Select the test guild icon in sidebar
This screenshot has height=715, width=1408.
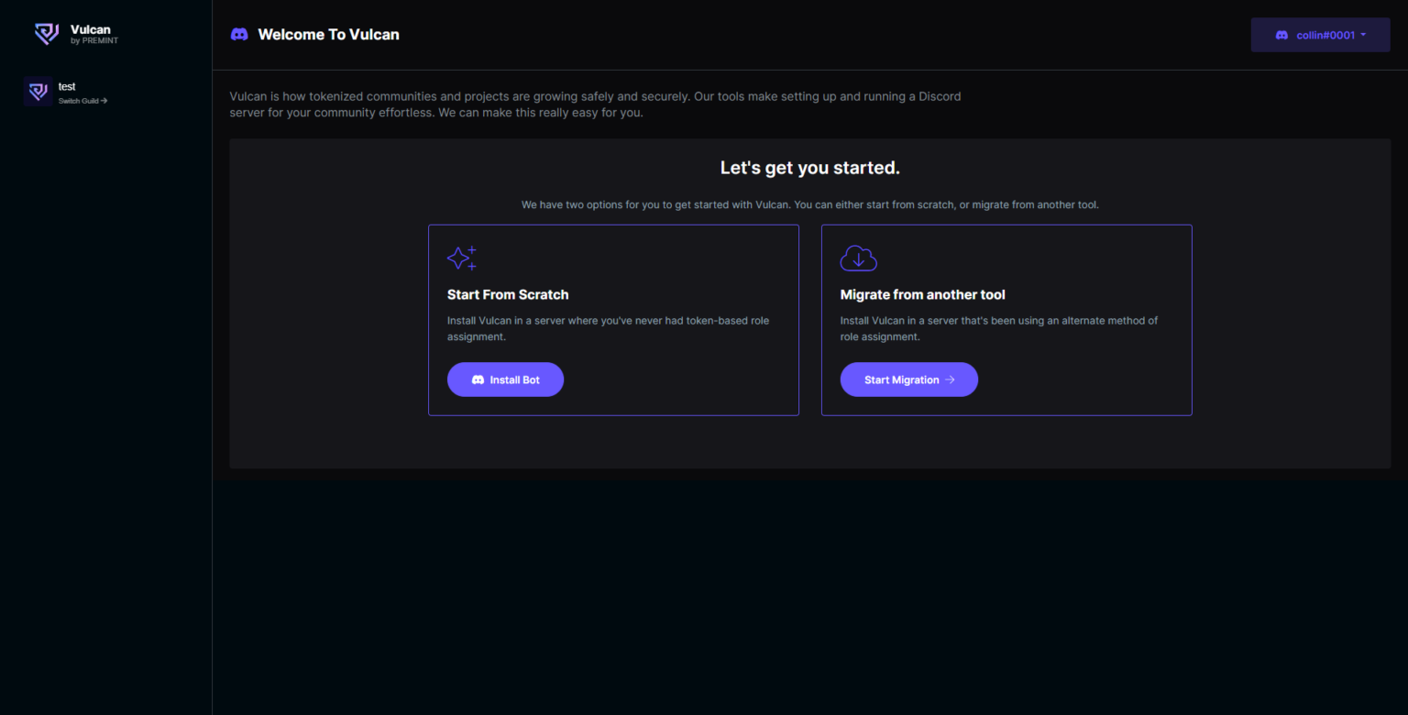(x=38, y=92)
